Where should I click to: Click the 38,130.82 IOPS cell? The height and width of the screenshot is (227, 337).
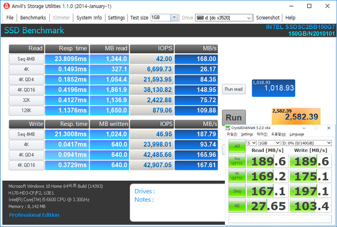tap(152, 90)
